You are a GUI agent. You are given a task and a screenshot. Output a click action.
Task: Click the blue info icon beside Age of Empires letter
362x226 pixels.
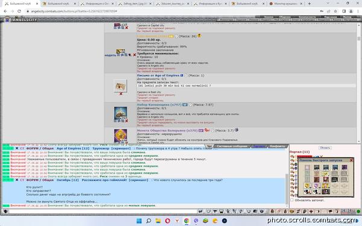(182, 75)
